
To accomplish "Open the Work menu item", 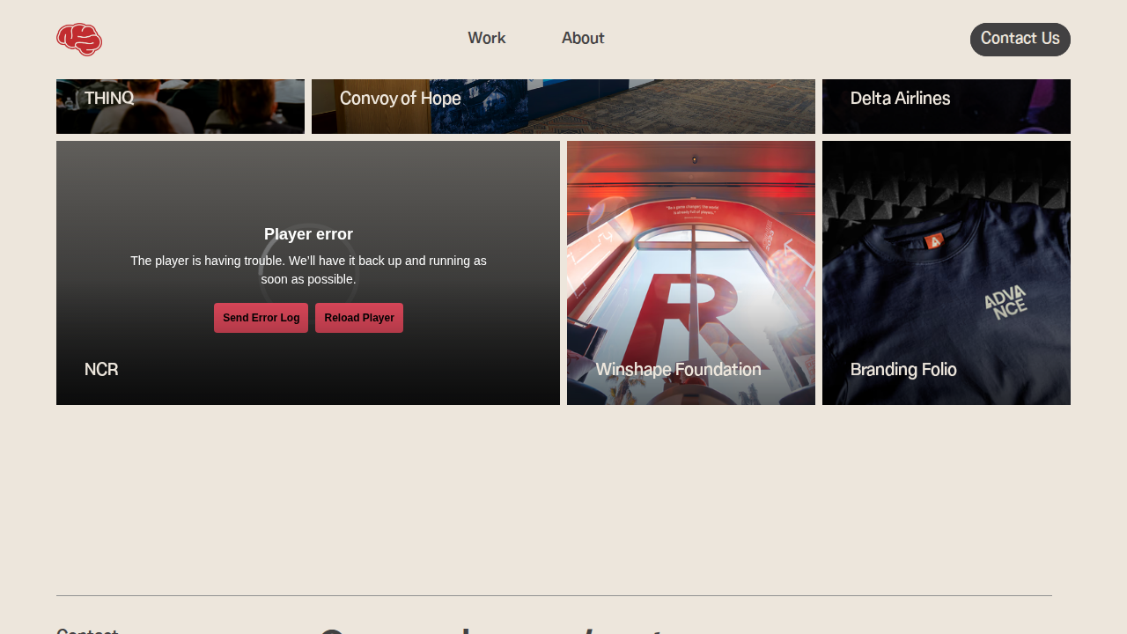I will (487, 38).
